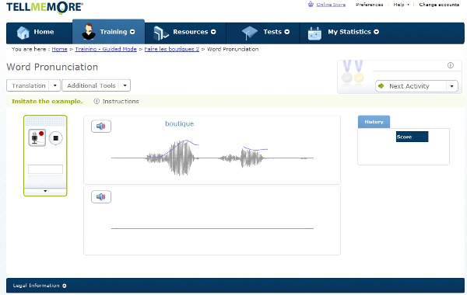Screen dimensions: 467x295
Task: Click the house icon in the navigation bar
Action: pyautogui.click(x=23, y=33)
